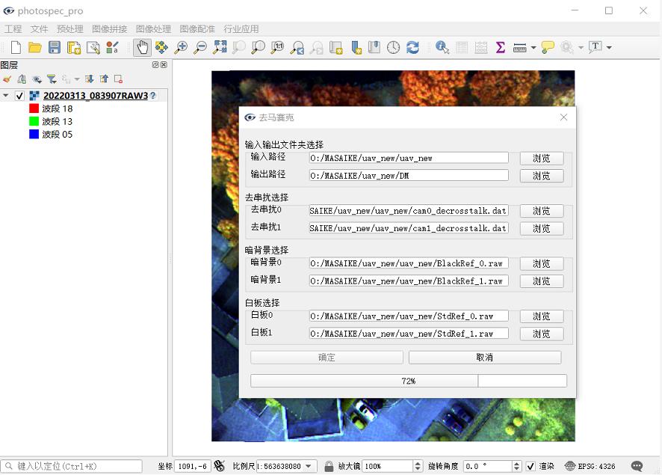Browse for 去串扰0 file

coord(542,211)
